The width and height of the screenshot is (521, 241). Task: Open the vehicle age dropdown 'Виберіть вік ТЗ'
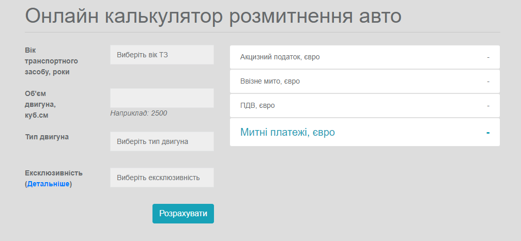point(162,55)
